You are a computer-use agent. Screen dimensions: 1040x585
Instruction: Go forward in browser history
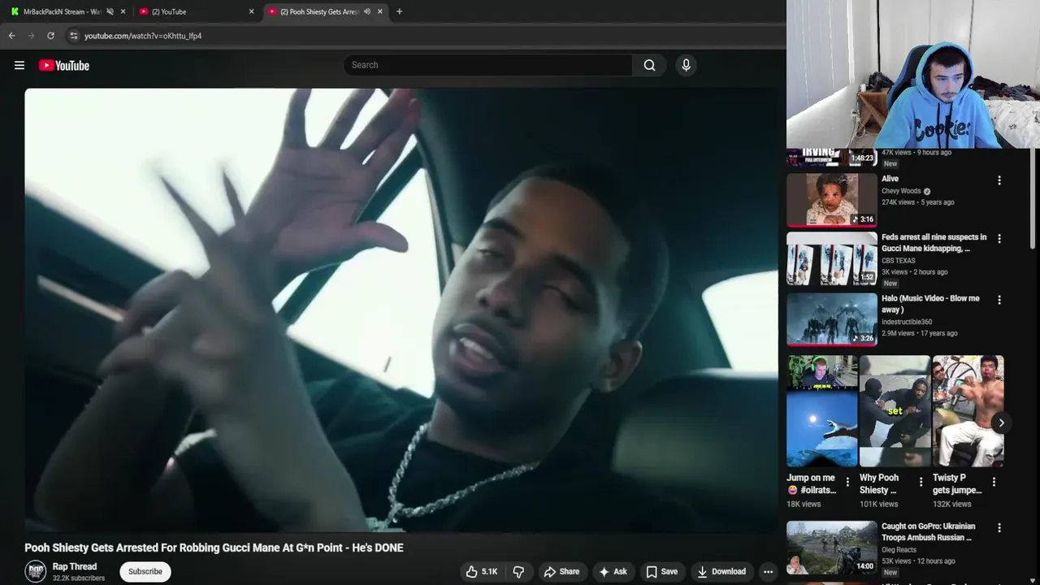[x=31, y=36]
